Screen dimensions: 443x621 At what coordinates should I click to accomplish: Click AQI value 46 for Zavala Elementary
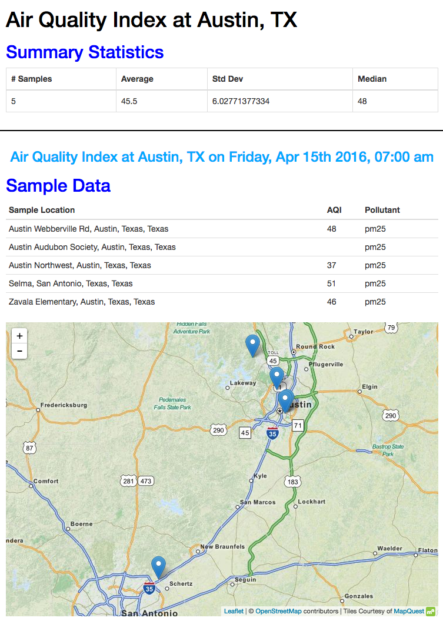click(331, 302)
